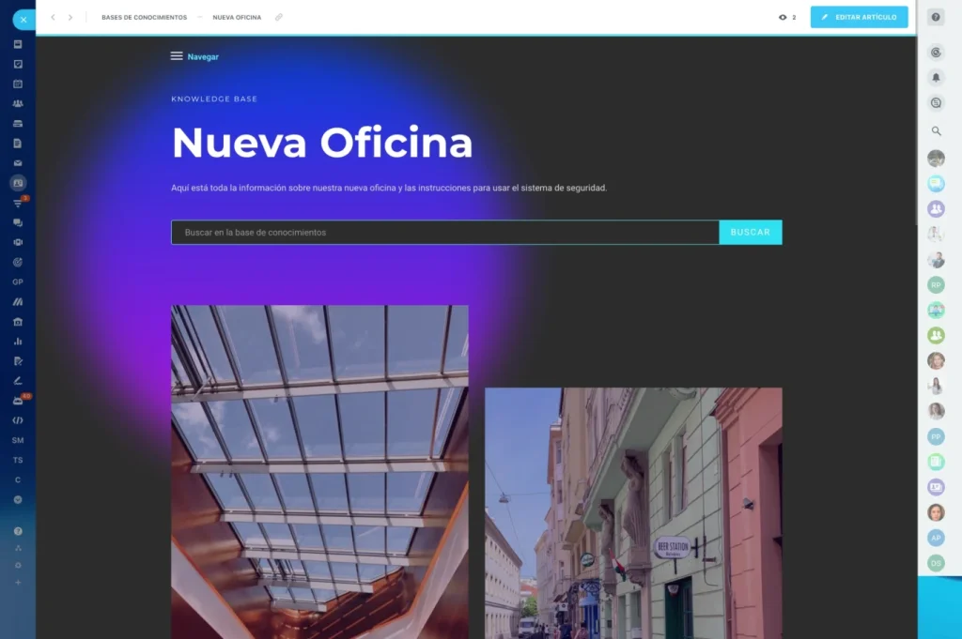Click the search magnifier in right panel
Viewport: 962px width, 639px height.
click(x=936, y=131)
